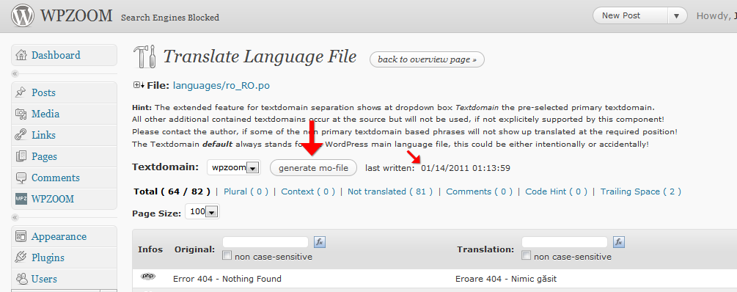Click the WordPress logo icon

[23, 15]
